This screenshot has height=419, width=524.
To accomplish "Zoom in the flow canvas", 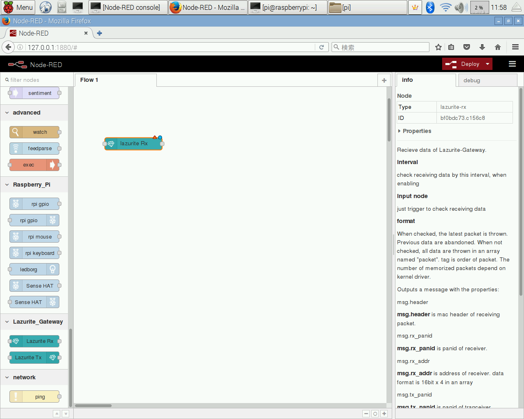I will pos(384,414).
